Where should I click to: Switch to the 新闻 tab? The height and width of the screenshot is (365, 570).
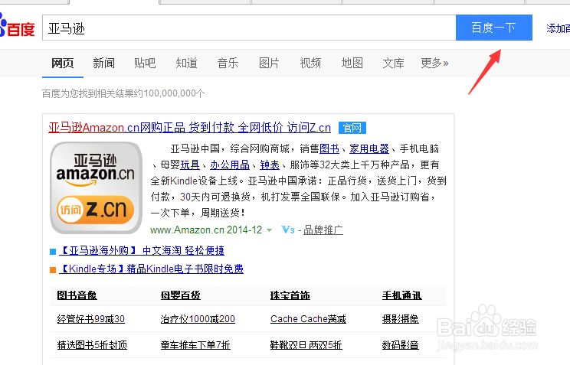point(104,64)
